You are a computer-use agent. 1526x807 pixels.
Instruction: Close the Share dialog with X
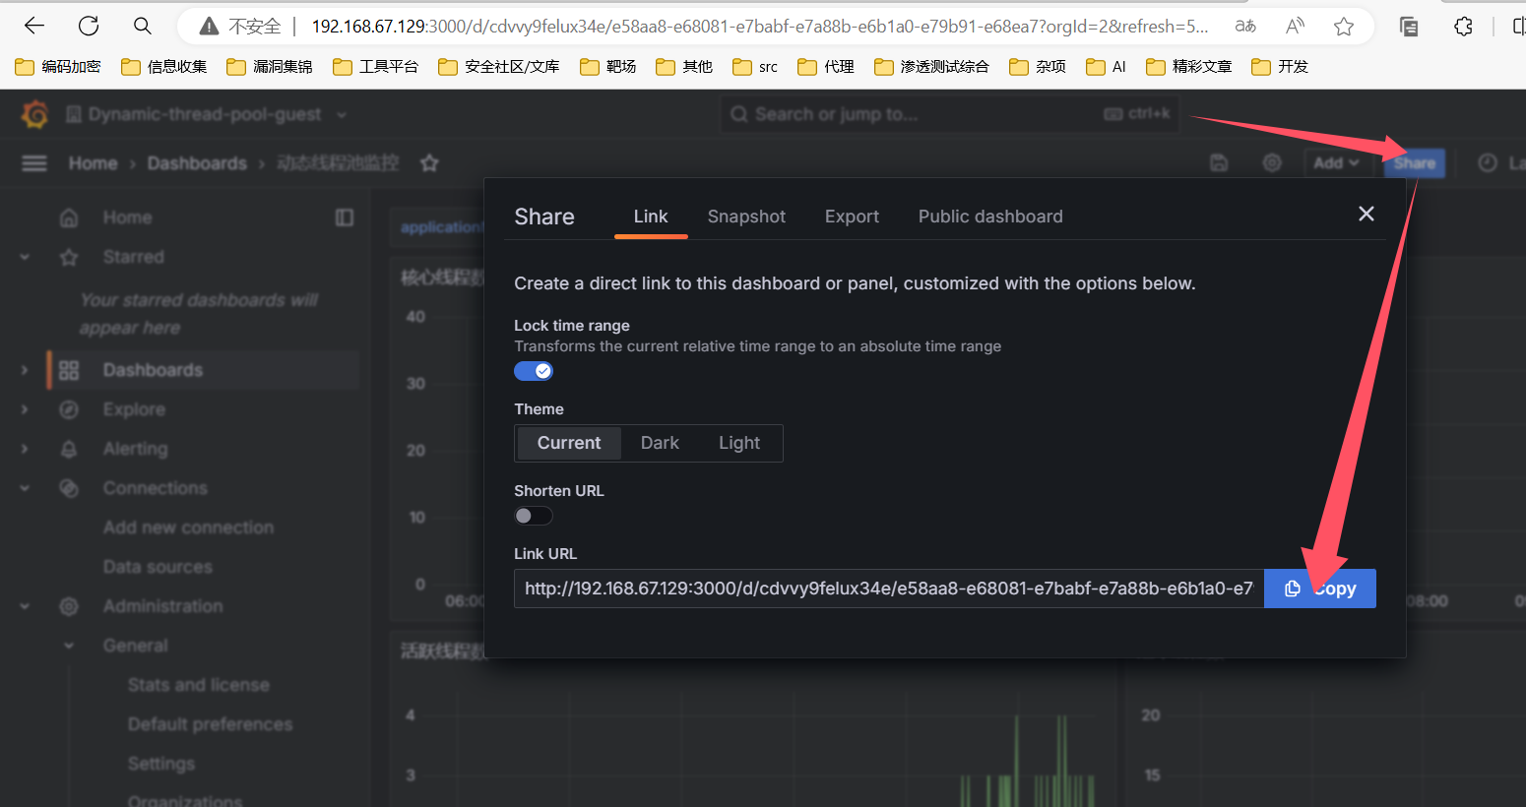coord(1367,214)
